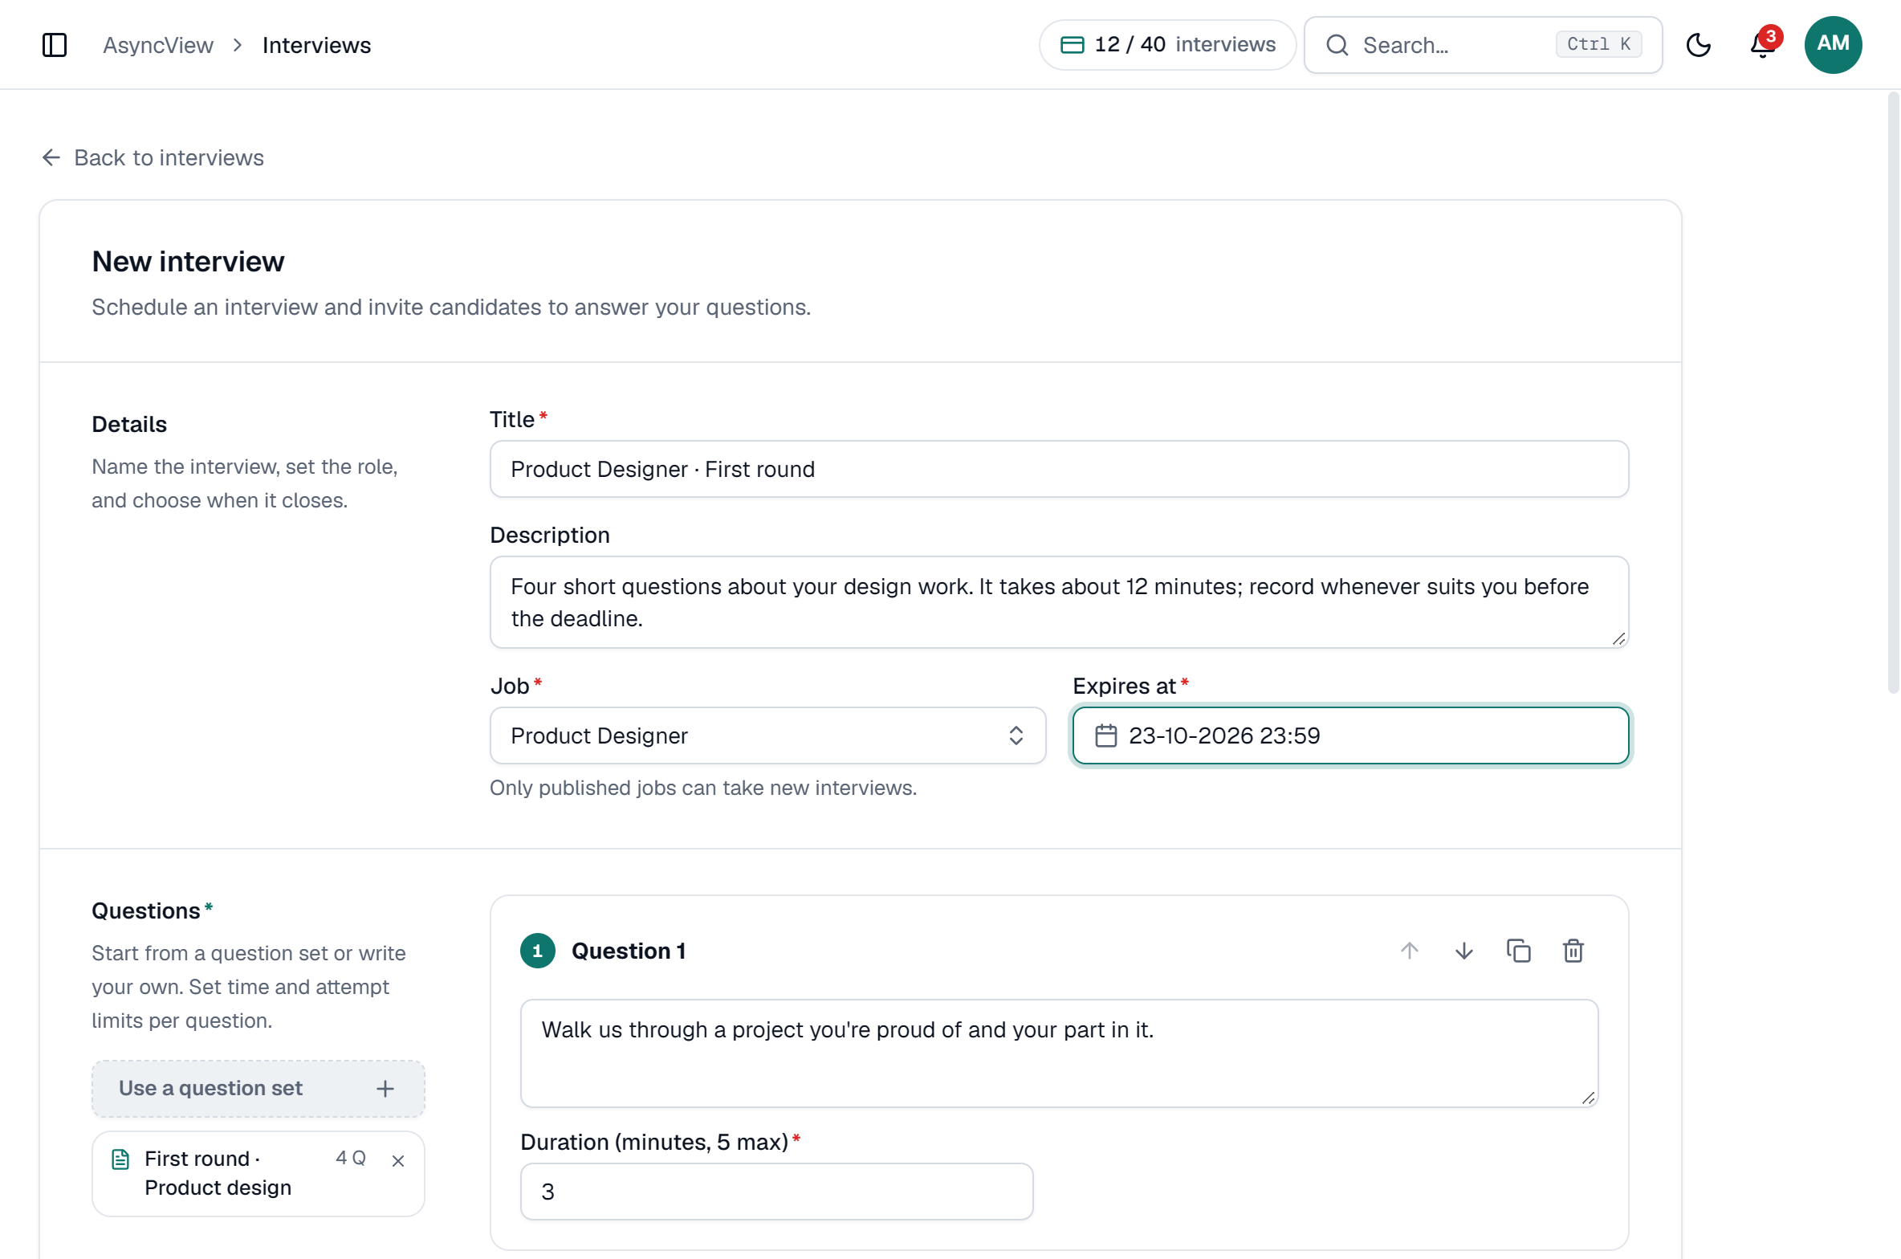This screenshot has height=1259, width=1901.
Task: Click the number 1 badge of Question 1
Action: pos(538,951)
